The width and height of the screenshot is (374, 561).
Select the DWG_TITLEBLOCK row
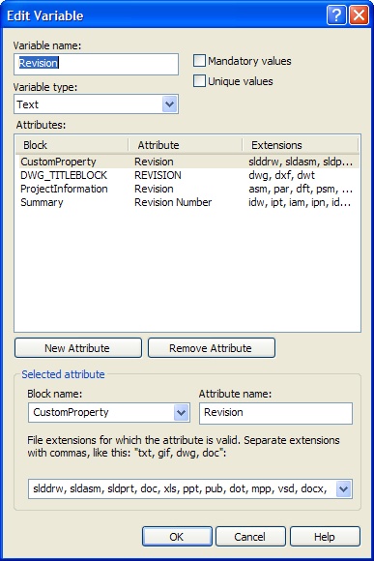(x=188, y=175)
